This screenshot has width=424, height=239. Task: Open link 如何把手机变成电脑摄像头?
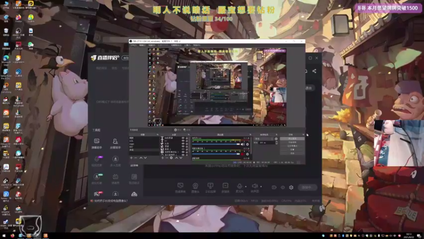click(x=111, y=201)
